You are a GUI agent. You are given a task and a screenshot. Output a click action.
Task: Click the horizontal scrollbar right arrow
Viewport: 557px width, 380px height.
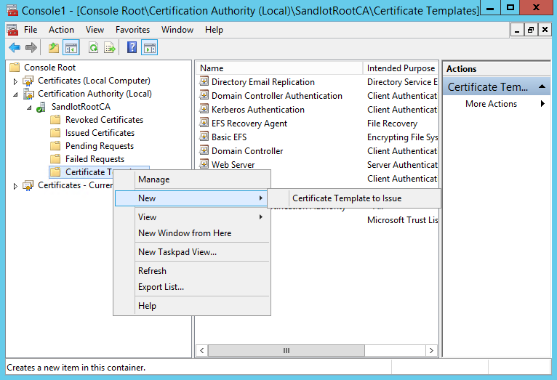431,350
